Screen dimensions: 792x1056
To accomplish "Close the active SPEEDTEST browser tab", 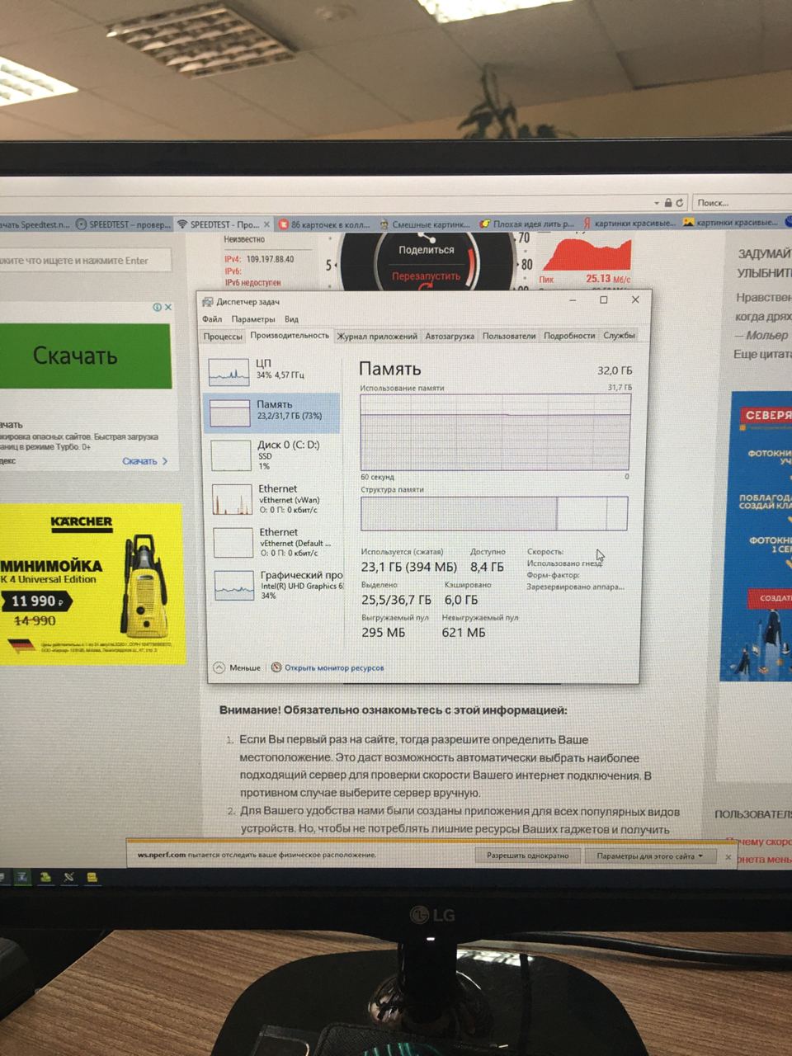I will 266,224.
